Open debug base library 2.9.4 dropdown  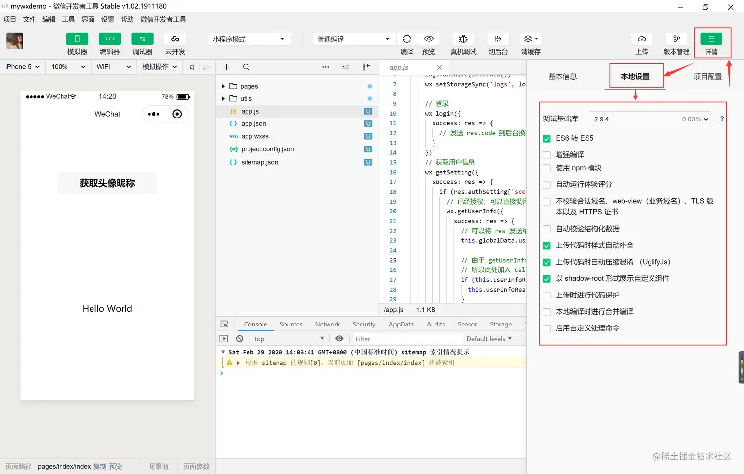pos(650,119)
